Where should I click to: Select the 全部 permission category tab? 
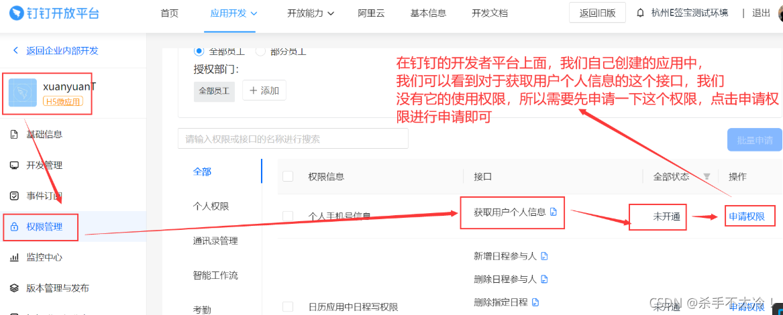click(202, 172)
